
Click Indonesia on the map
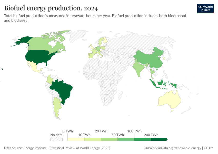tap(160, 83)
